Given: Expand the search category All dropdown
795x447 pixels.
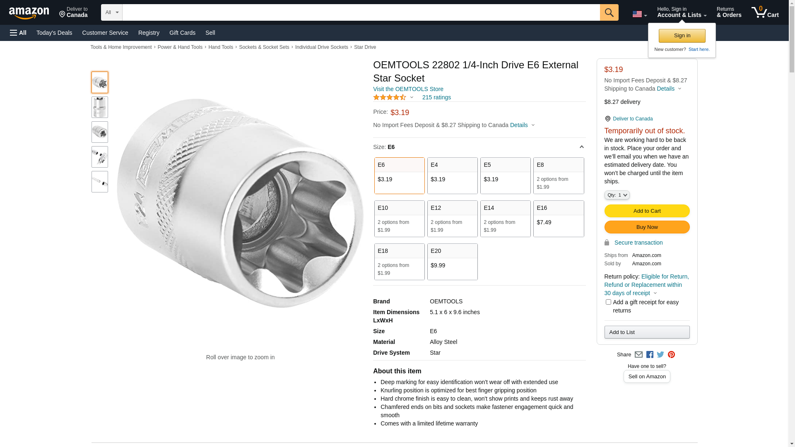Looking at the screenshot, I should pyautogui.click(x=112, y=12).
